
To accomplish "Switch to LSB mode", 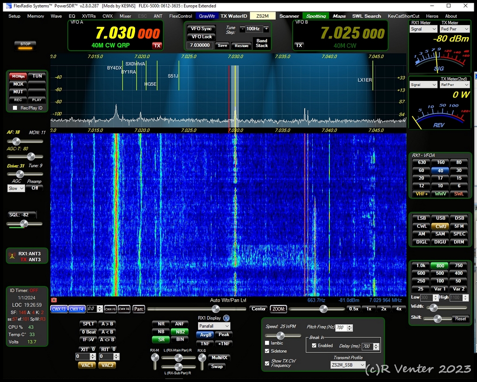I will pyautogui.click(x=421, y=218).
